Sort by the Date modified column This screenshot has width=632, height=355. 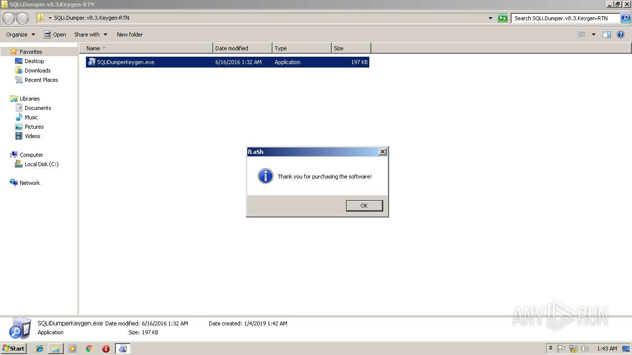click(x=242, y=48)
